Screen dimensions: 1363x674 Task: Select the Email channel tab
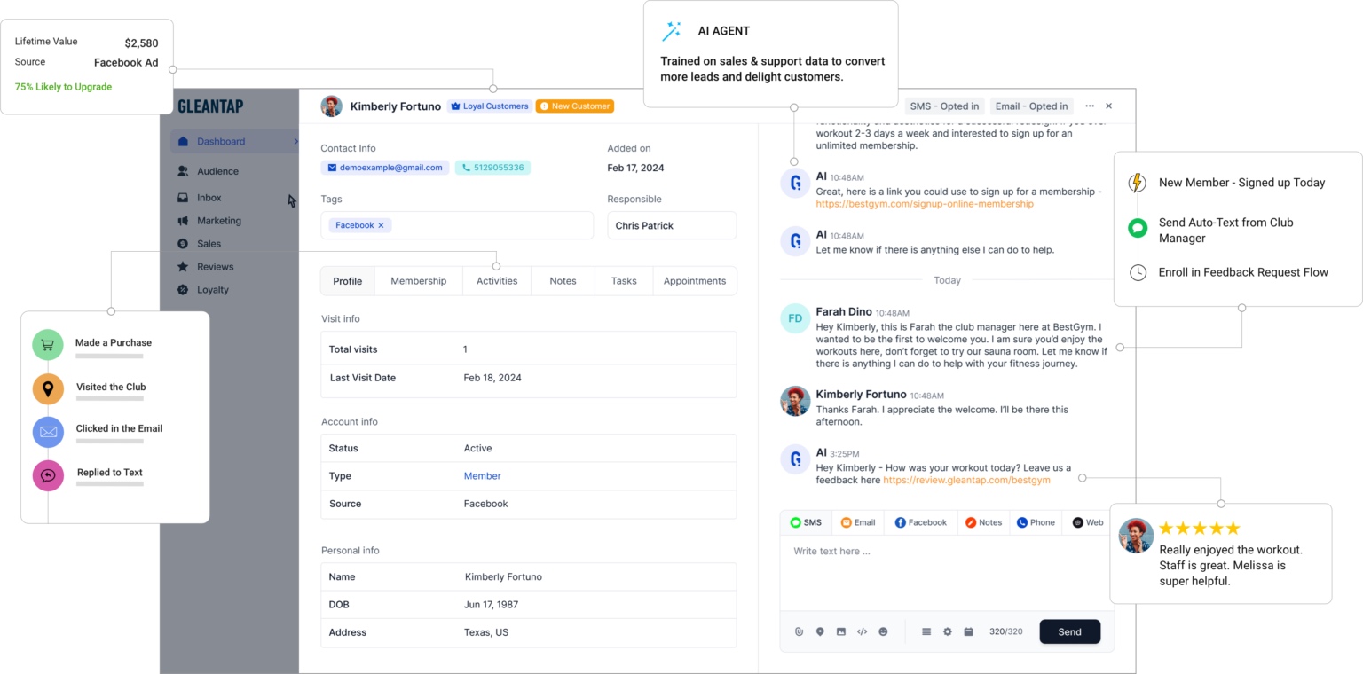pyautogui.click(x=858, y=522)
